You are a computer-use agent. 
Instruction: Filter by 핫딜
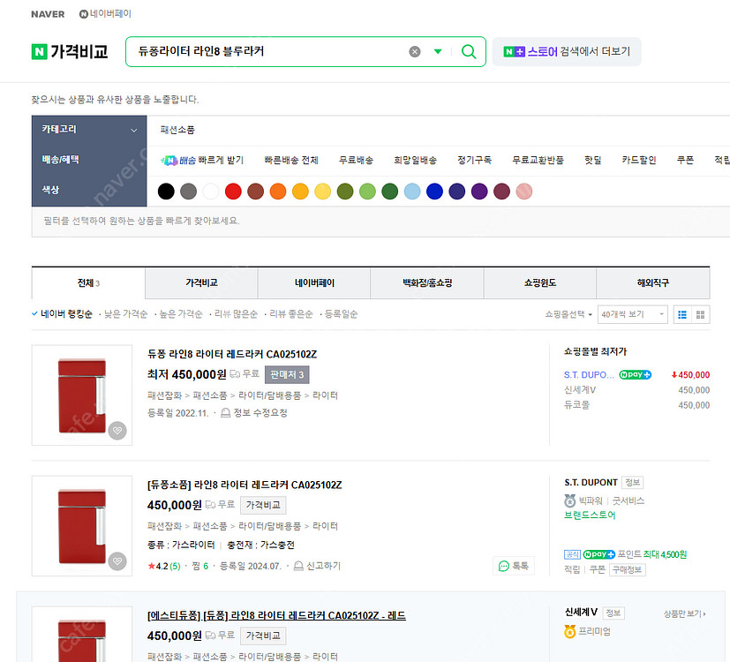coord(592,160)
